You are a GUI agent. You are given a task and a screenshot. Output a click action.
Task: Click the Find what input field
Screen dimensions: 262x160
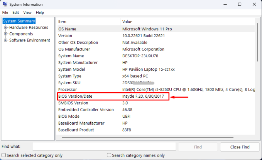pyautogui.click(x=104, y=147)
